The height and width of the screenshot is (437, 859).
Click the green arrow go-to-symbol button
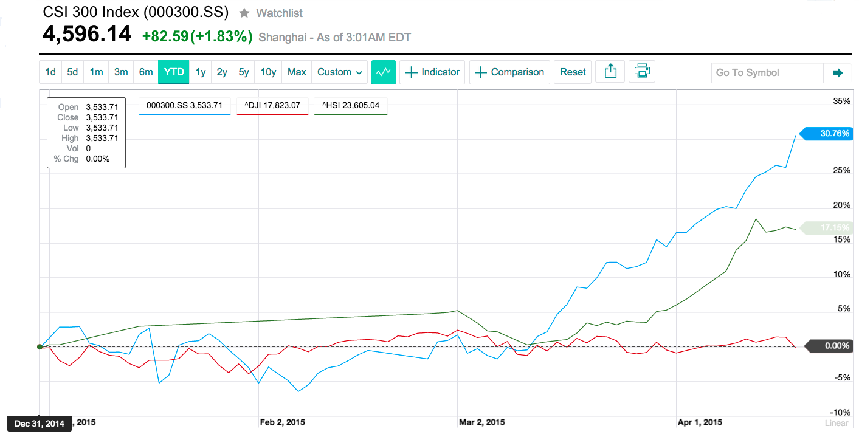pyautogui.click(x=838, y=72)
